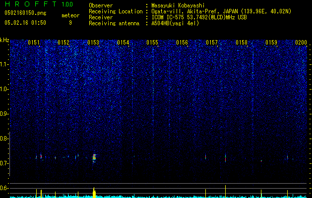Click the wide yellow intensity spike below 0153
The height and width of the screenshot is (198, 312).
click(94, 193)
